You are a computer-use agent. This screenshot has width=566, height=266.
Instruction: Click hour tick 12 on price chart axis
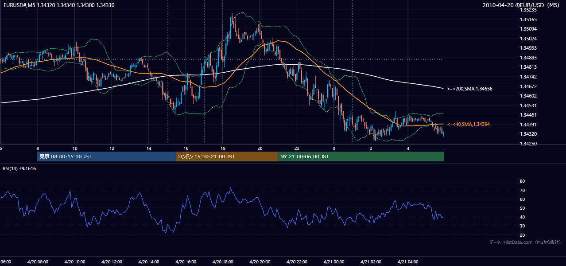112,148
